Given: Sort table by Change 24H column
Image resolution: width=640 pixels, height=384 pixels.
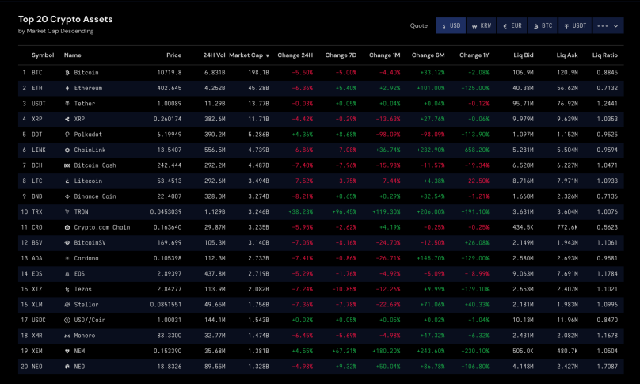Looking at the screenshot, I should point(295,55).
